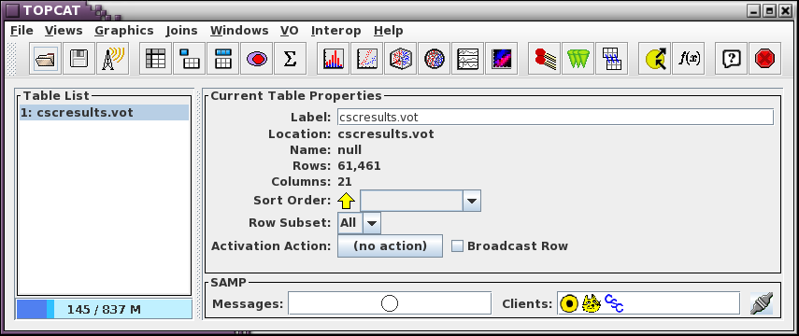Open the 3D cube scatter plot icon
The width and height of the screenshot is (799, 336).
click(401, 59)
